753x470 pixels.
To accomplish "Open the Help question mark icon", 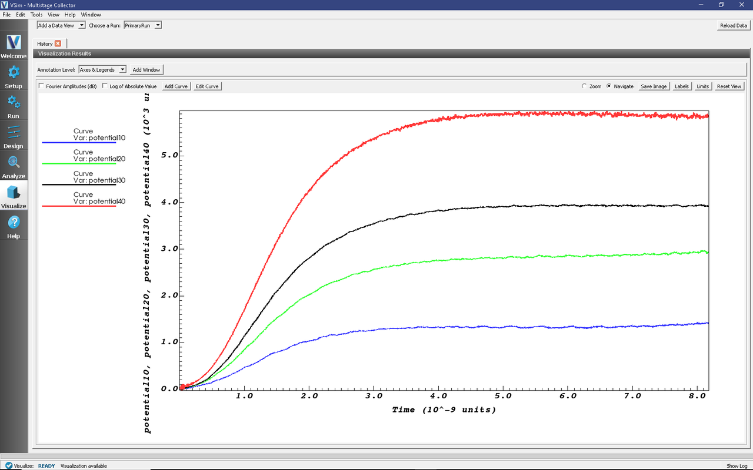I will point(14,222).
